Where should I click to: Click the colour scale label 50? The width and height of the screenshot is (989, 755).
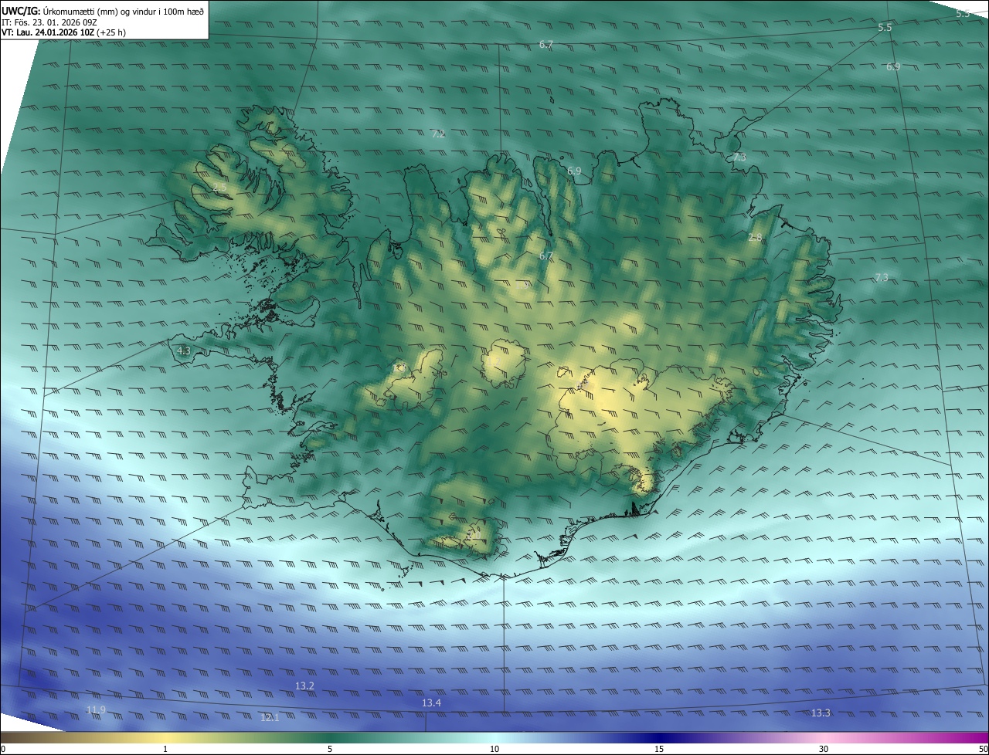pyautogui.click(x=984, y=750)
